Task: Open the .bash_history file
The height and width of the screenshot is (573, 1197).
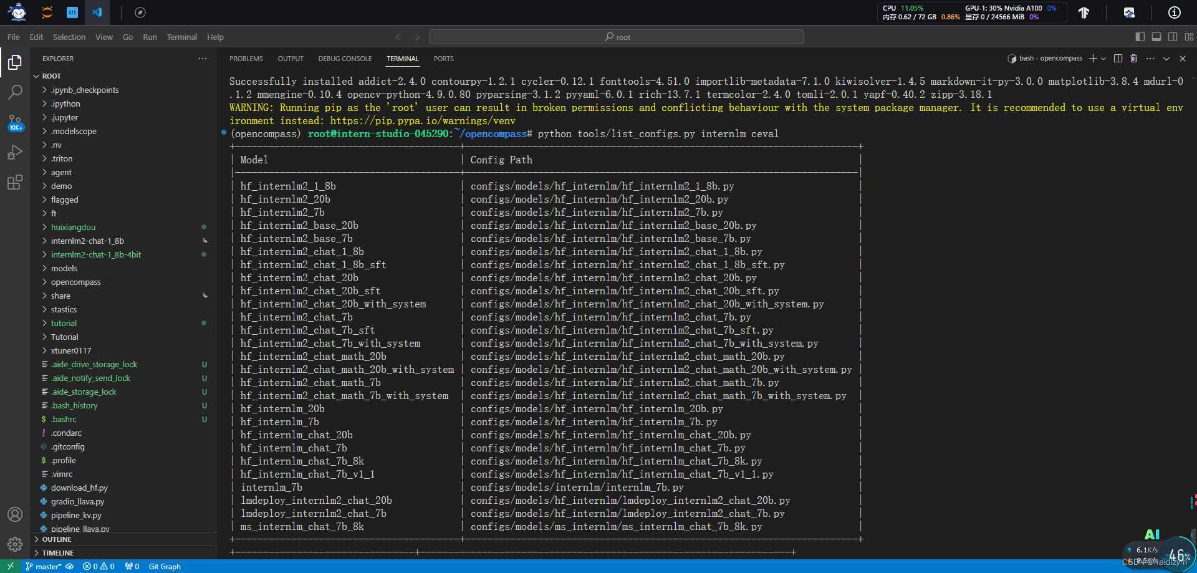Action: click(x=123, y=405)
